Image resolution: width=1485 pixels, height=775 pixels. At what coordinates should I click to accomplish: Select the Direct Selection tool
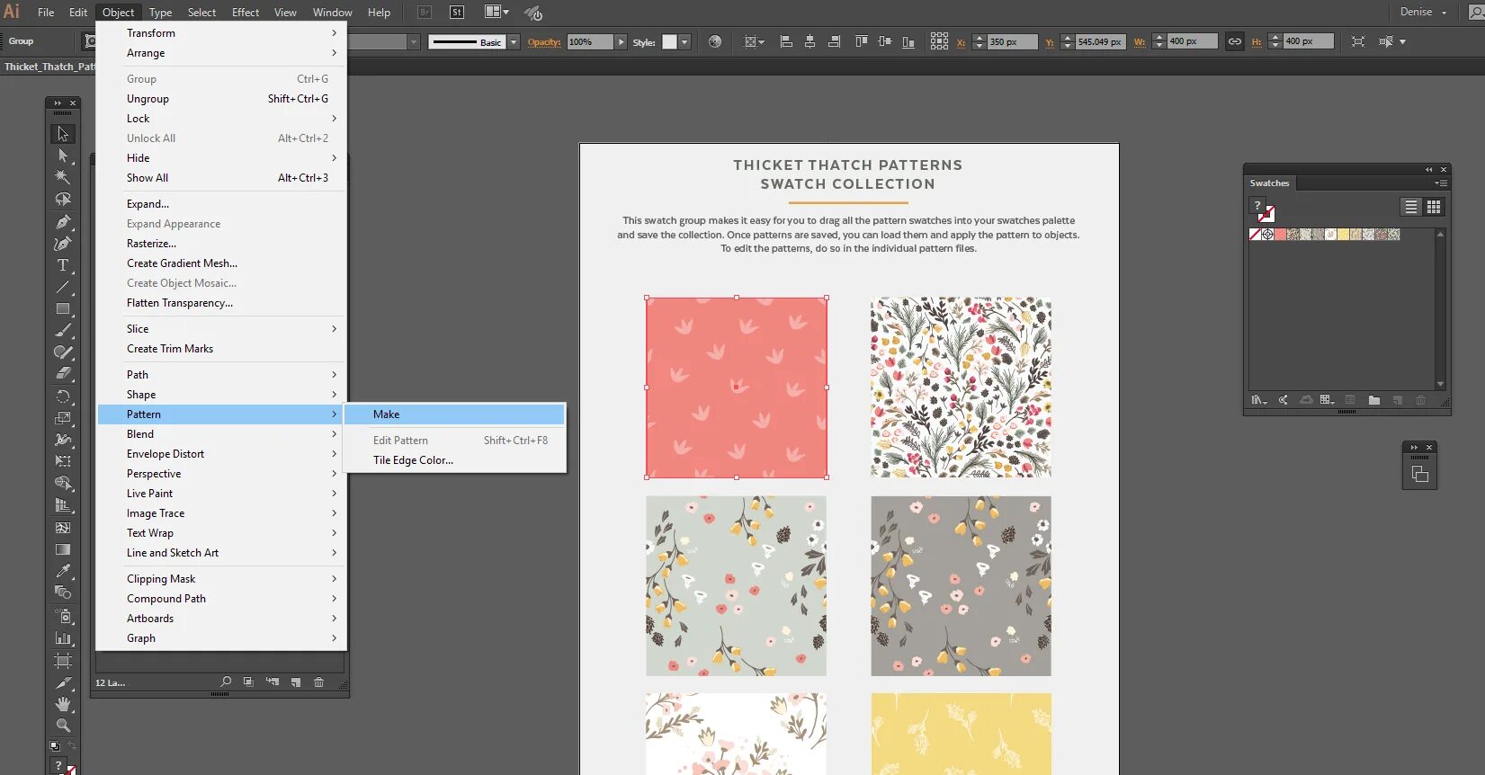click(x=62, y=156)
